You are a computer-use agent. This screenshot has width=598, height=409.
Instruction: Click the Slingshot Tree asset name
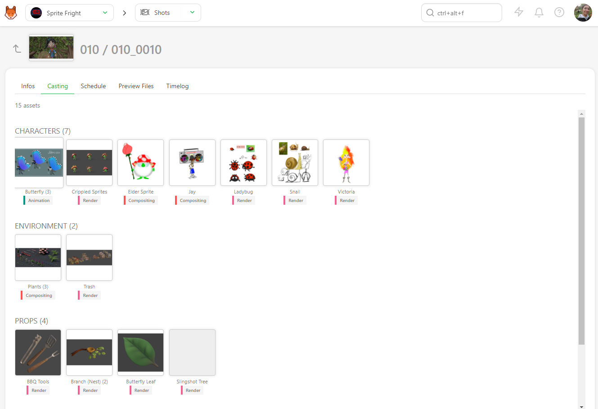tap(192, 382)
